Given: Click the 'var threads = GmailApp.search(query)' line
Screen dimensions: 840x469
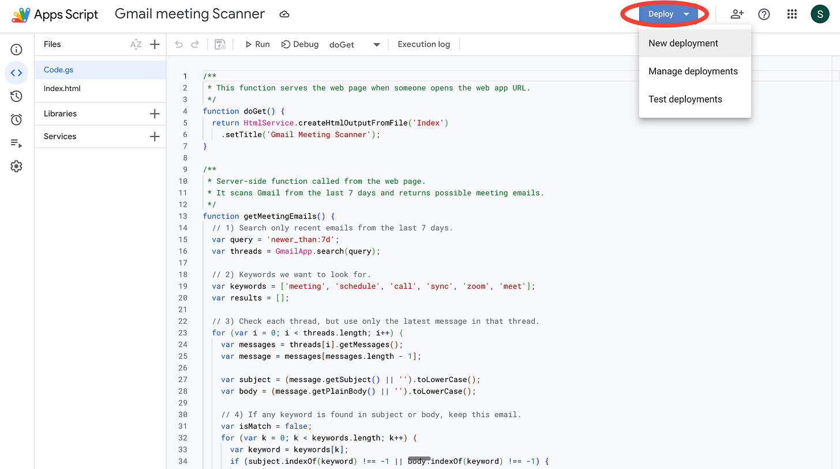Looking at the screenshot, I should (x=297, y=251).
